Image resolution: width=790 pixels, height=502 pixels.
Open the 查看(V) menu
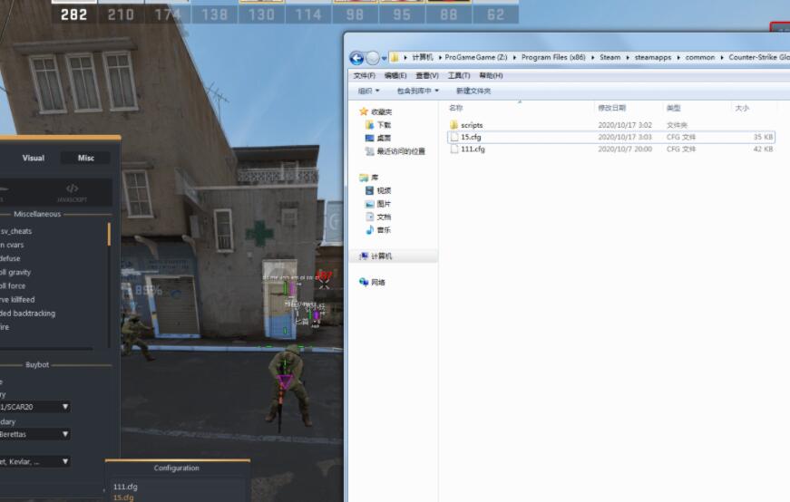pyautogui.click(x=425, y=76)
